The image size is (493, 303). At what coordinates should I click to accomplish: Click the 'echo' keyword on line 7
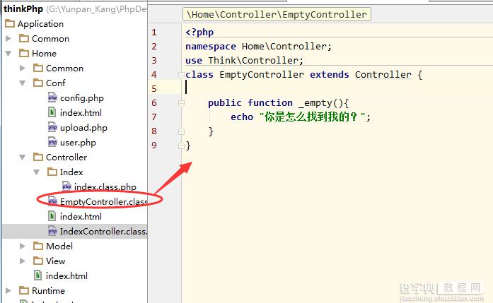[x=242, y=117]
